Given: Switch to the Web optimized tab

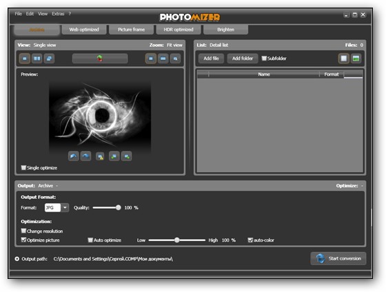Looking at the screenshot, I should click(x=84, y=30).
